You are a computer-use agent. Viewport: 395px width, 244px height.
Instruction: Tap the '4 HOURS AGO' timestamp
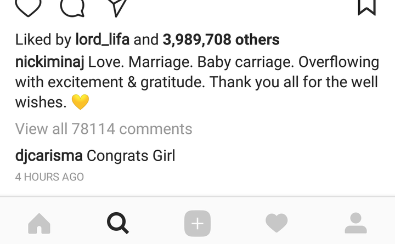(x=49, y=177)
